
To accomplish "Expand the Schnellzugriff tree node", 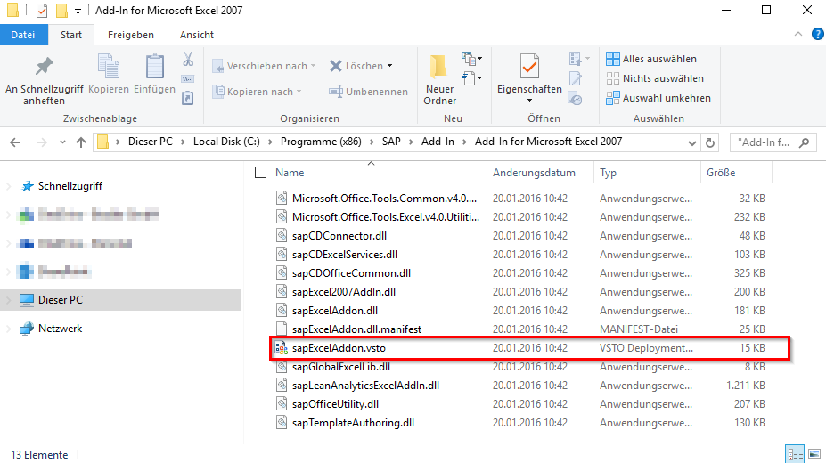I will tap(8, 186).
